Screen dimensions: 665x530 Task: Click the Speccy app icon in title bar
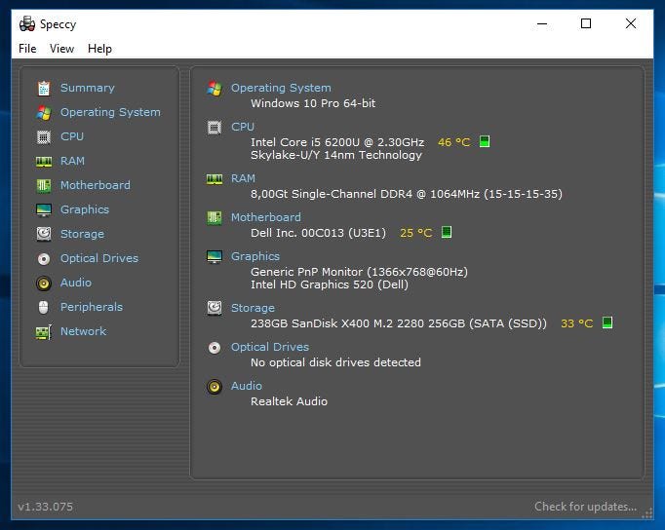coord(27,23)
